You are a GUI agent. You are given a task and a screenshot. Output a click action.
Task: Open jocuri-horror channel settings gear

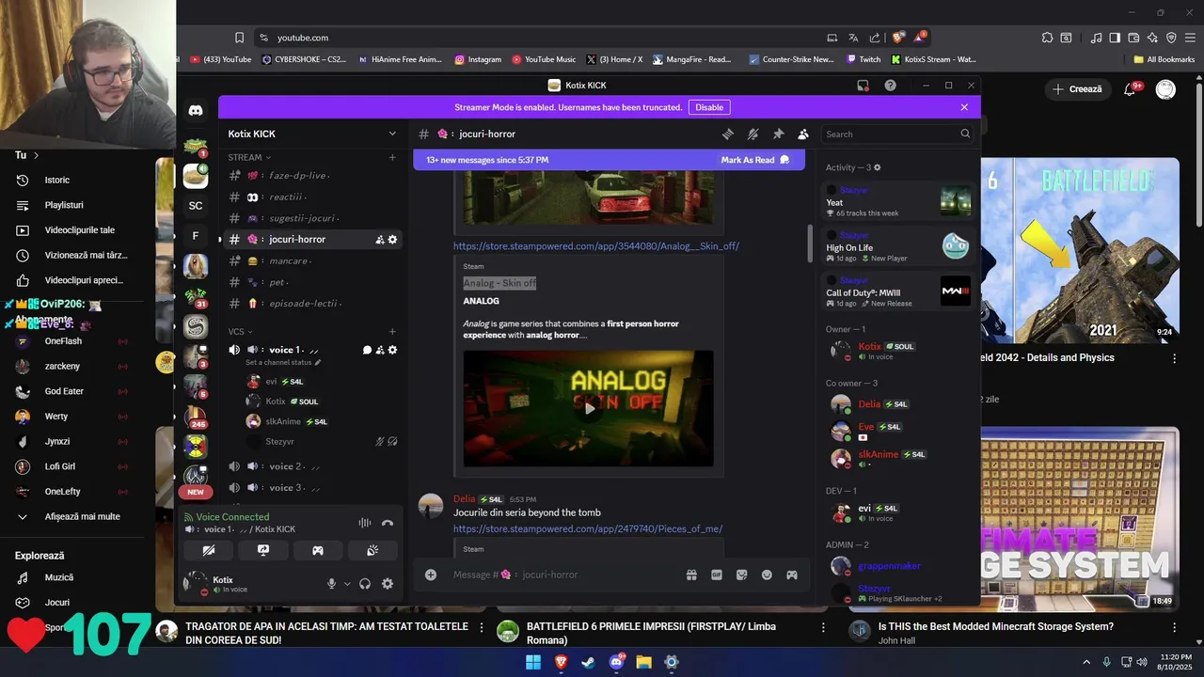pyautogui.click(x=392, y=240)
